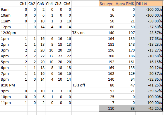Select the 11pm row label cell

click(9, 102)
